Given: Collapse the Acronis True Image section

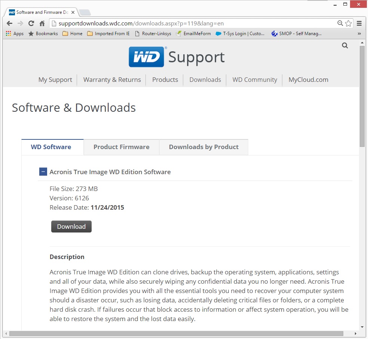Looking at the screenshot, I should click(43, 172).
